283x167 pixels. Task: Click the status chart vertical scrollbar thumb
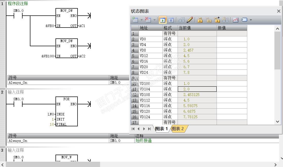278,50
